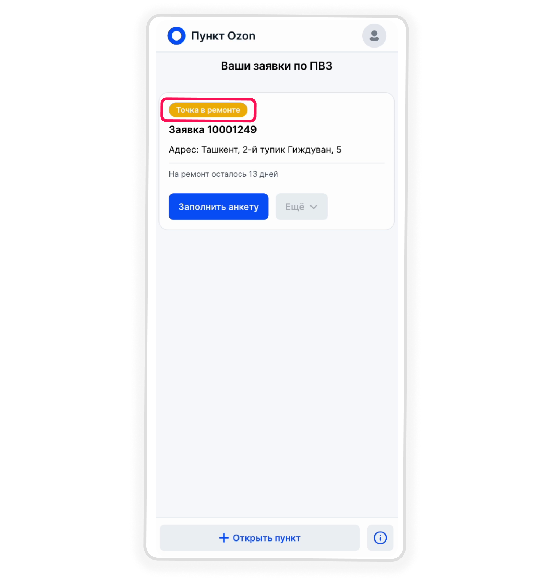The height and width of the screenshot is (581, 549).
Task: Click the Ваши заявки по ПВЗ heading
Action: (x=276, y=66)
